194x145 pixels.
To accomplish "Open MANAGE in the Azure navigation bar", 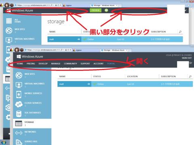I will click(56, 64).
